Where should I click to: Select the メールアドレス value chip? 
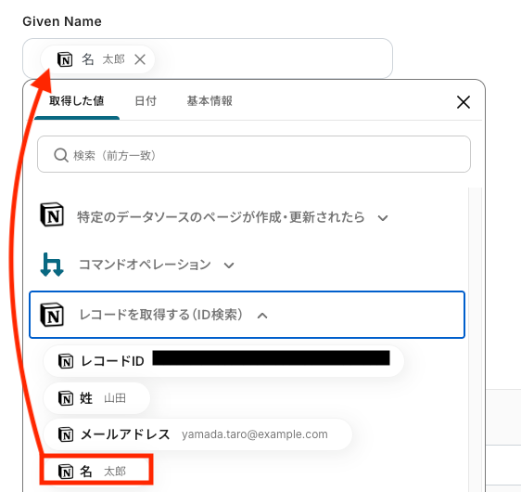click(197, 434)
